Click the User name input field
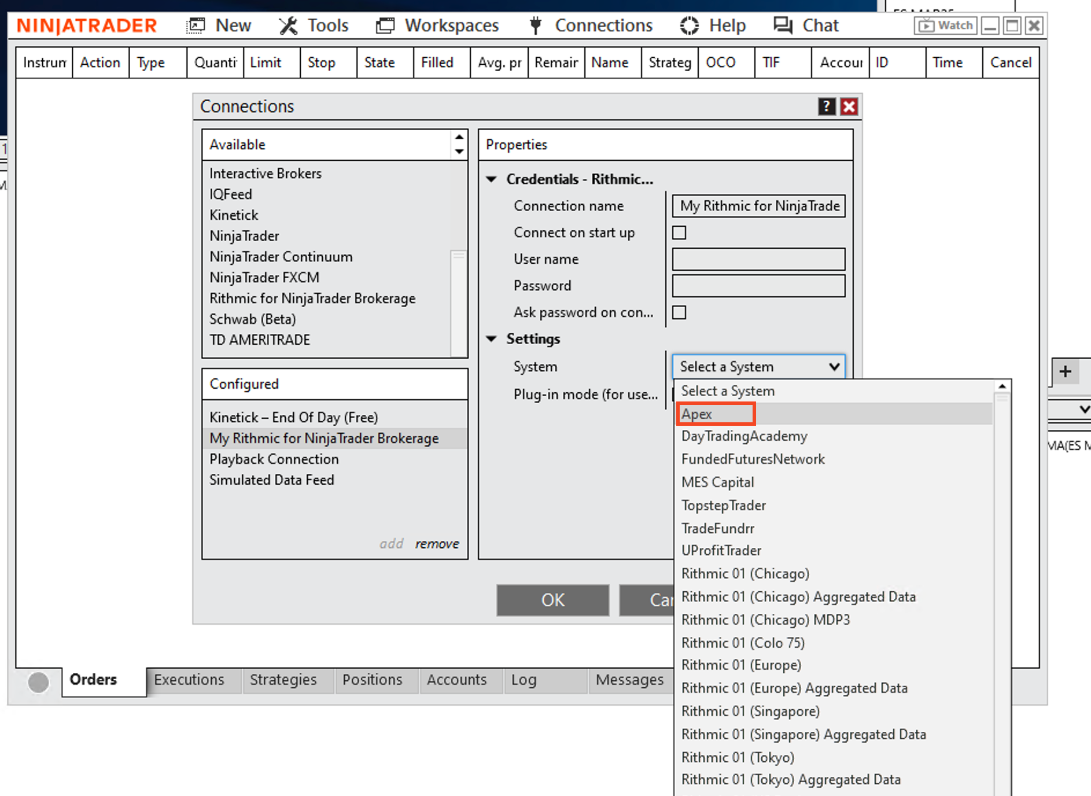 pyautogui.click(x=758, y=259)
